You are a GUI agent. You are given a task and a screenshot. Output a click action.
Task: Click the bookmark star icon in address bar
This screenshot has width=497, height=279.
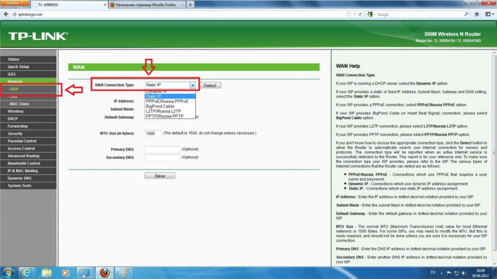pyautogui.click(x=348, y=14)
